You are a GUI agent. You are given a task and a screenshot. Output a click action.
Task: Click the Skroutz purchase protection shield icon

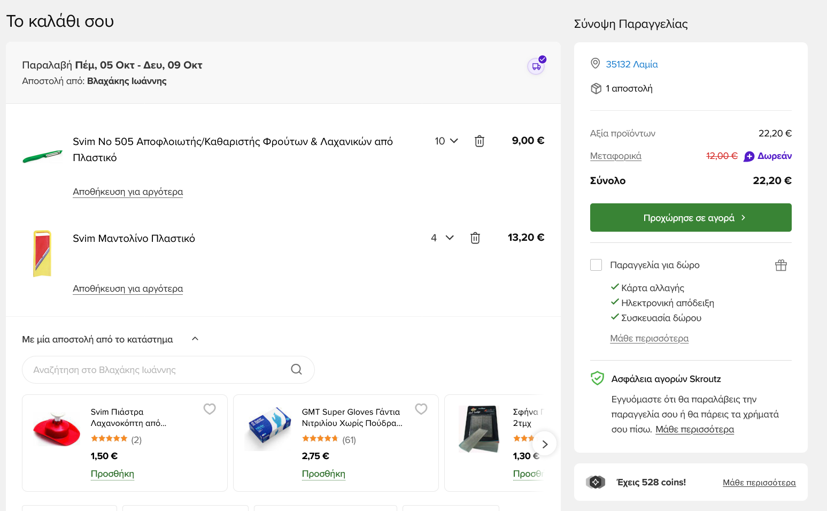click(597, 378)
